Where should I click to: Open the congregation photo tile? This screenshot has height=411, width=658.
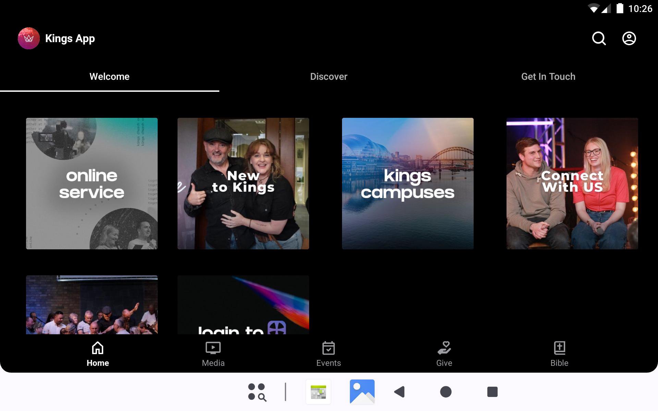pyautogui.click(x=92, y=305)
